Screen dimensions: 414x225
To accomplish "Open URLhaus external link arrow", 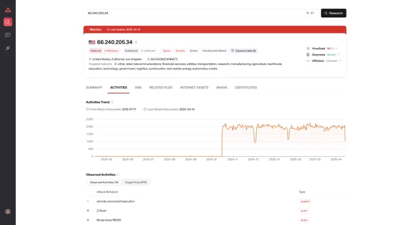I will tap(340, 61).
